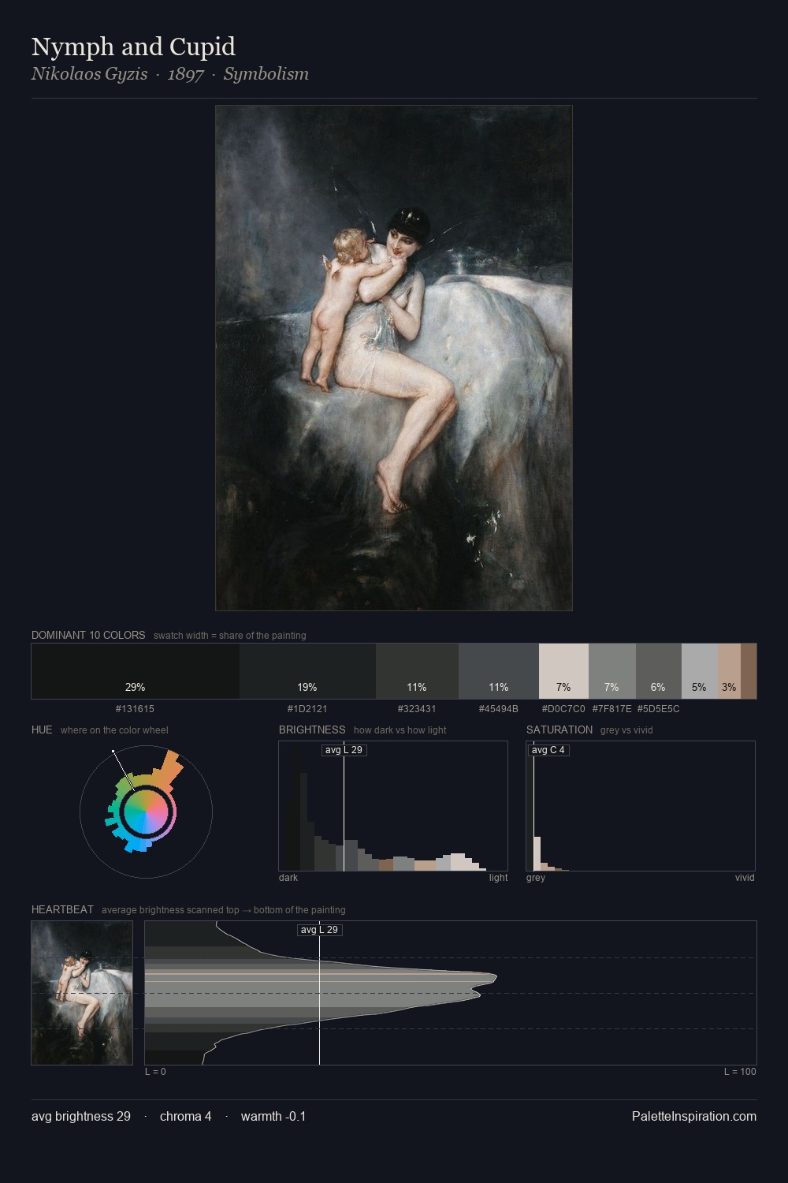Click the 'light' axis label
788x1183 pixels.
[499, 878]
